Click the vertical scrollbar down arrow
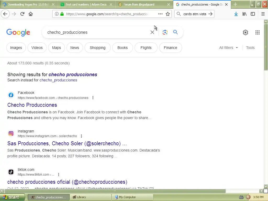This screenshot has width=268, height=201. (x=266, y=186)
